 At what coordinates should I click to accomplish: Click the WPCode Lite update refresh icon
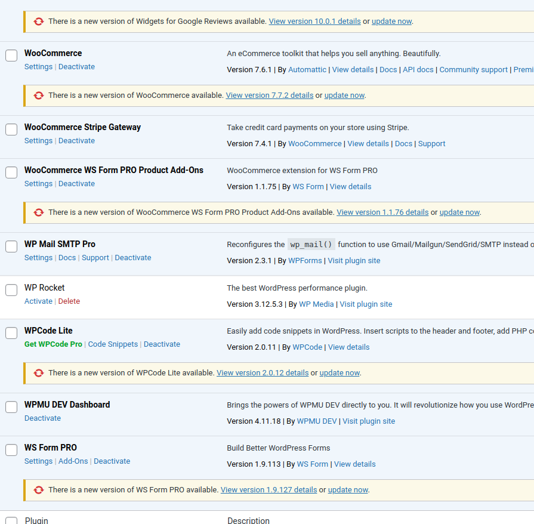[x=39, y=373]
